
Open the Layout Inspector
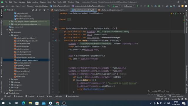tap(176, 96)
